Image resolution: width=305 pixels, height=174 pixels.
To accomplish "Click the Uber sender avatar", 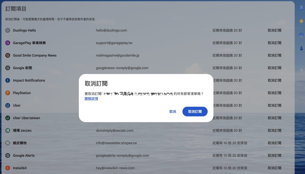I will [8, 105].
